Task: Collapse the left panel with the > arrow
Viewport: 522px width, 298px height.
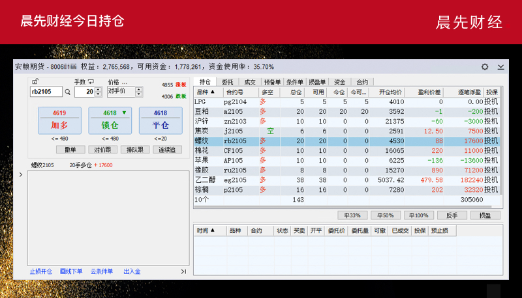Action: tap(20, 174)
